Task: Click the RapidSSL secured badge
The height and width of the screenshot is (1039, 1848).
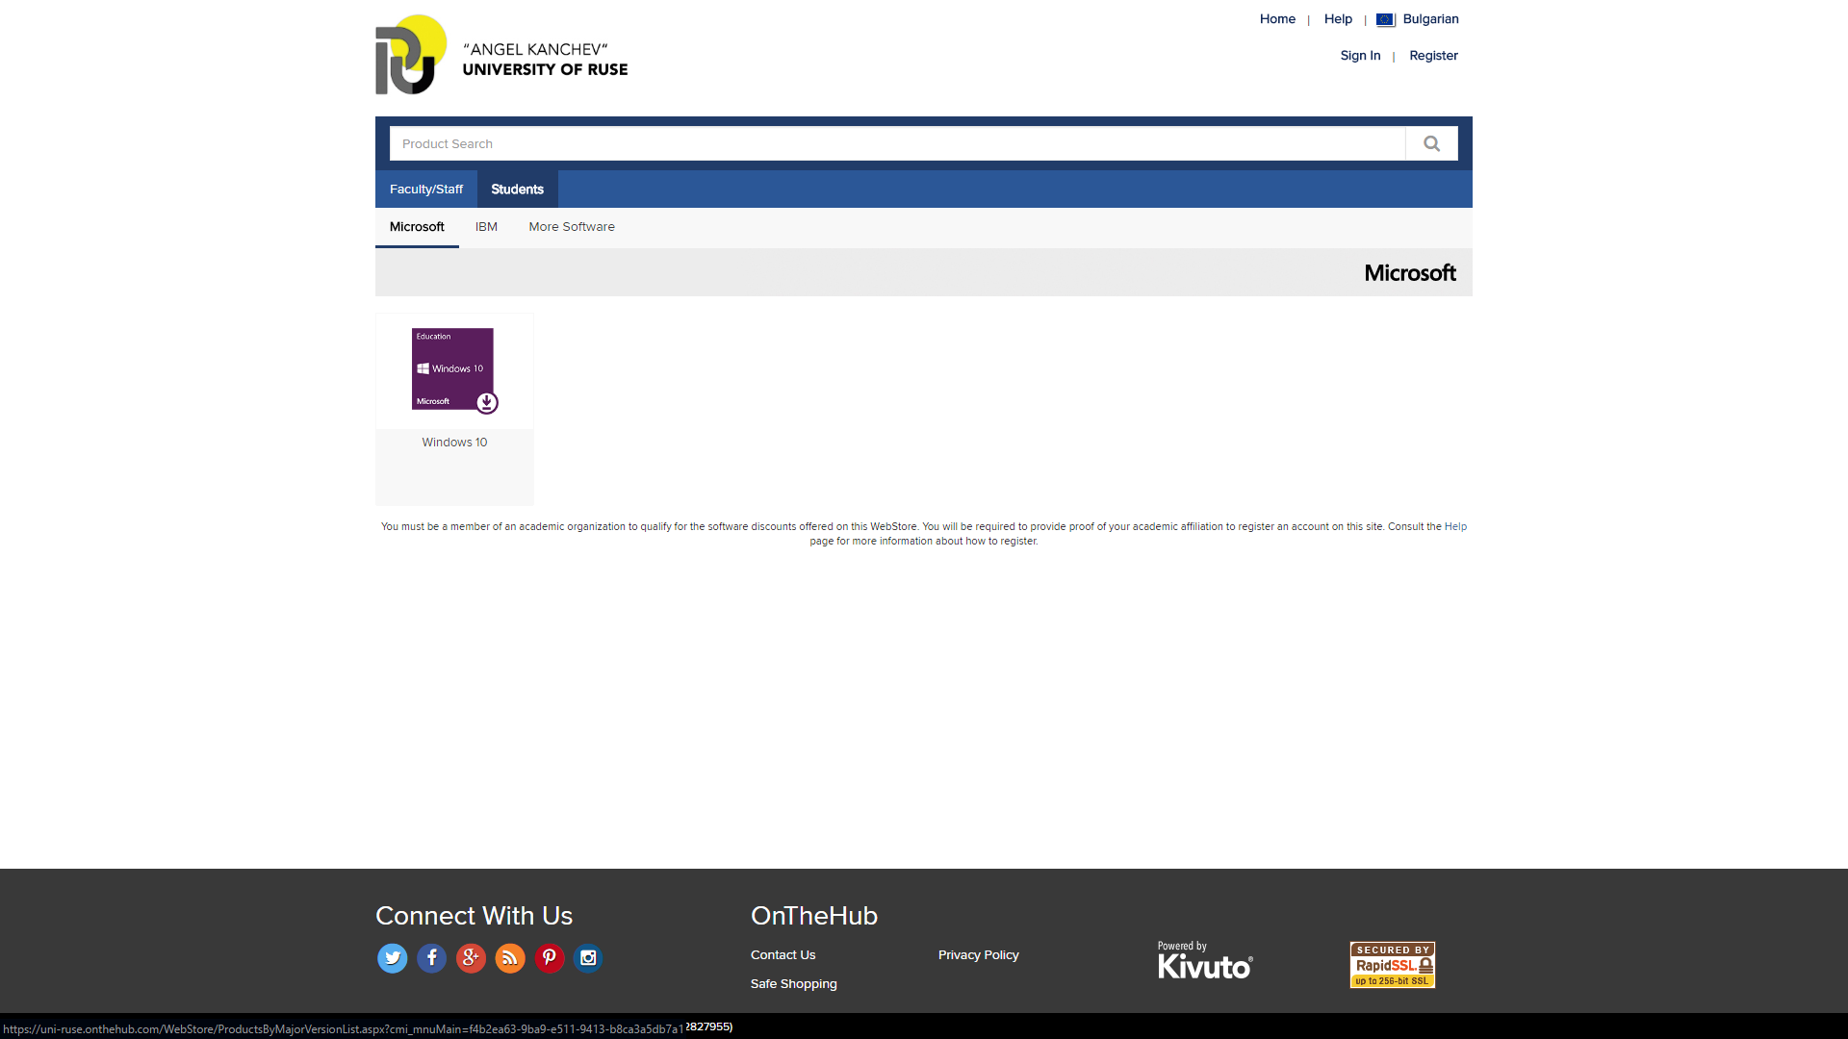Action: tap(1393, 965)
